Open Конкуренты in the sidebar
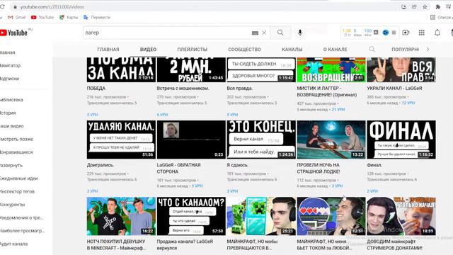The height and width of the screenshot is (255, 453). [13, 205]
